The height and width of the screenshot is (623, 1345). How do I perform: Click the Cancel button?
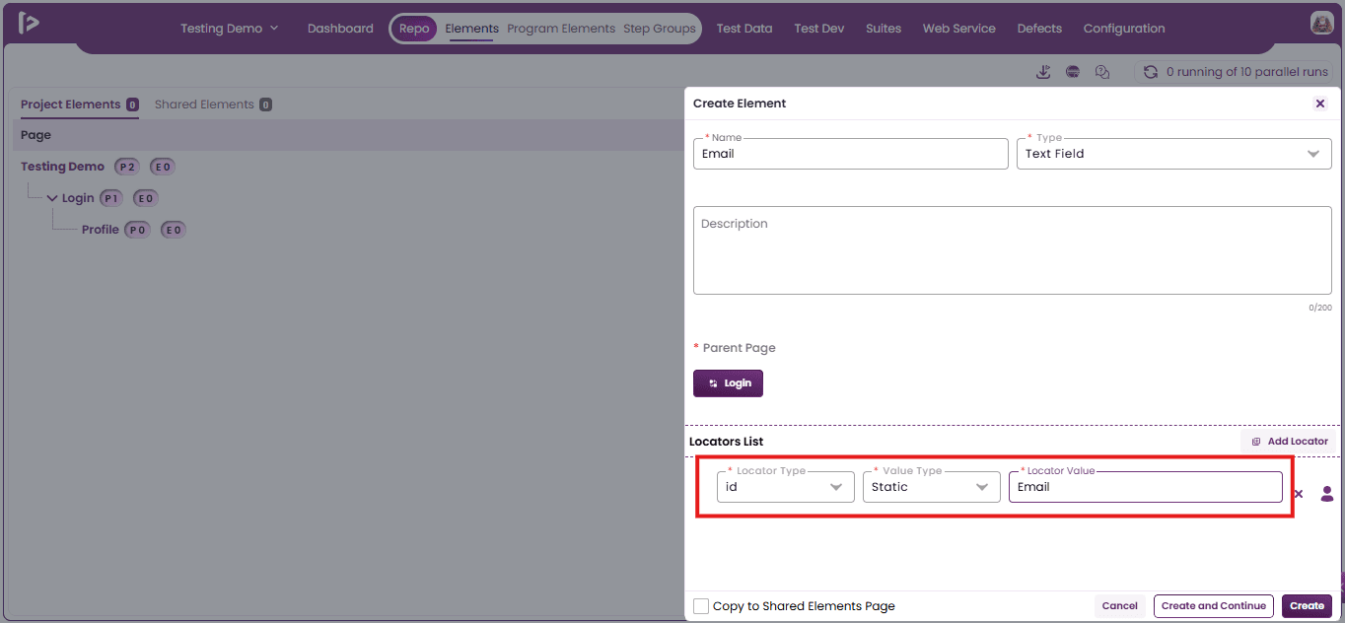1120,606
